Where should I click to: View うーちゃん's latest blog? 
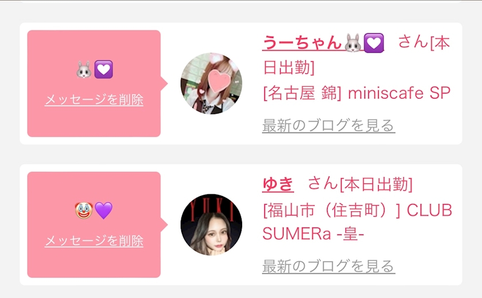point(328,125)
